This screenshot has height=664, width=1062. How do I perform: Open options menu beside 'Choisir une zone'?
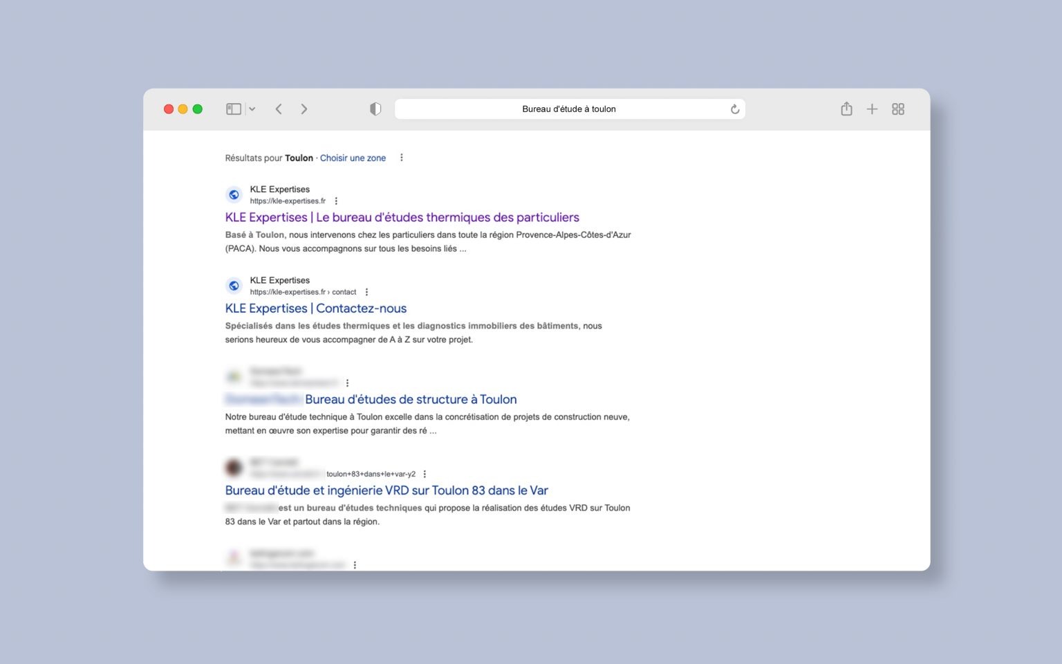pyautogui.click(x=402, y=158)
